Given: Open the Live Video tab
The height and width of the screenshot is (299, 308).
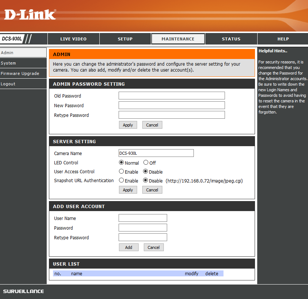Looking at the screenshot, I should tap(73, 39).
